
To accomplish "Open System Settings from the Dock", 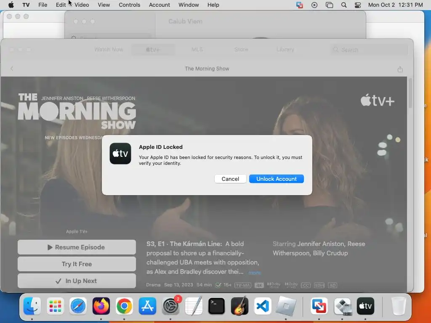I will coord(170,306).
